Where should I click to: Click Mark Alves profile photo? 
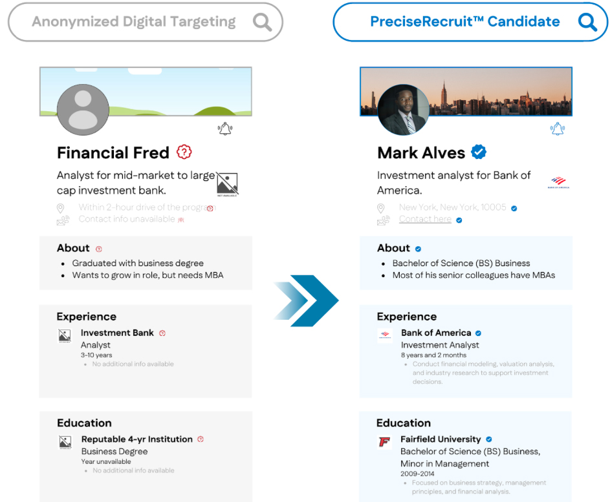[404, 110]
